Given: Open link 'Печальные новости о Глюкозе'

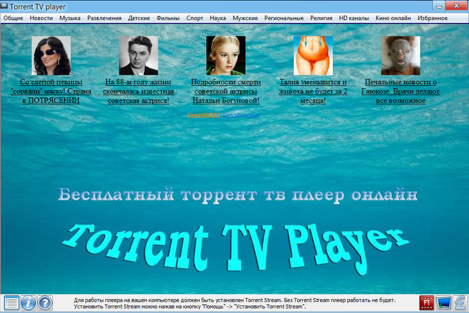Looking at the screenshot, I should pyautogui.click(x=400, y=91).
